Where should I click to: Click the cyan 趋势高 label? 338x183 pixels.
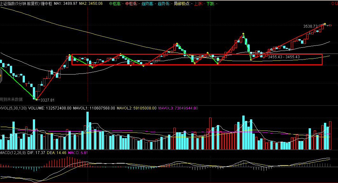point(148,4)
